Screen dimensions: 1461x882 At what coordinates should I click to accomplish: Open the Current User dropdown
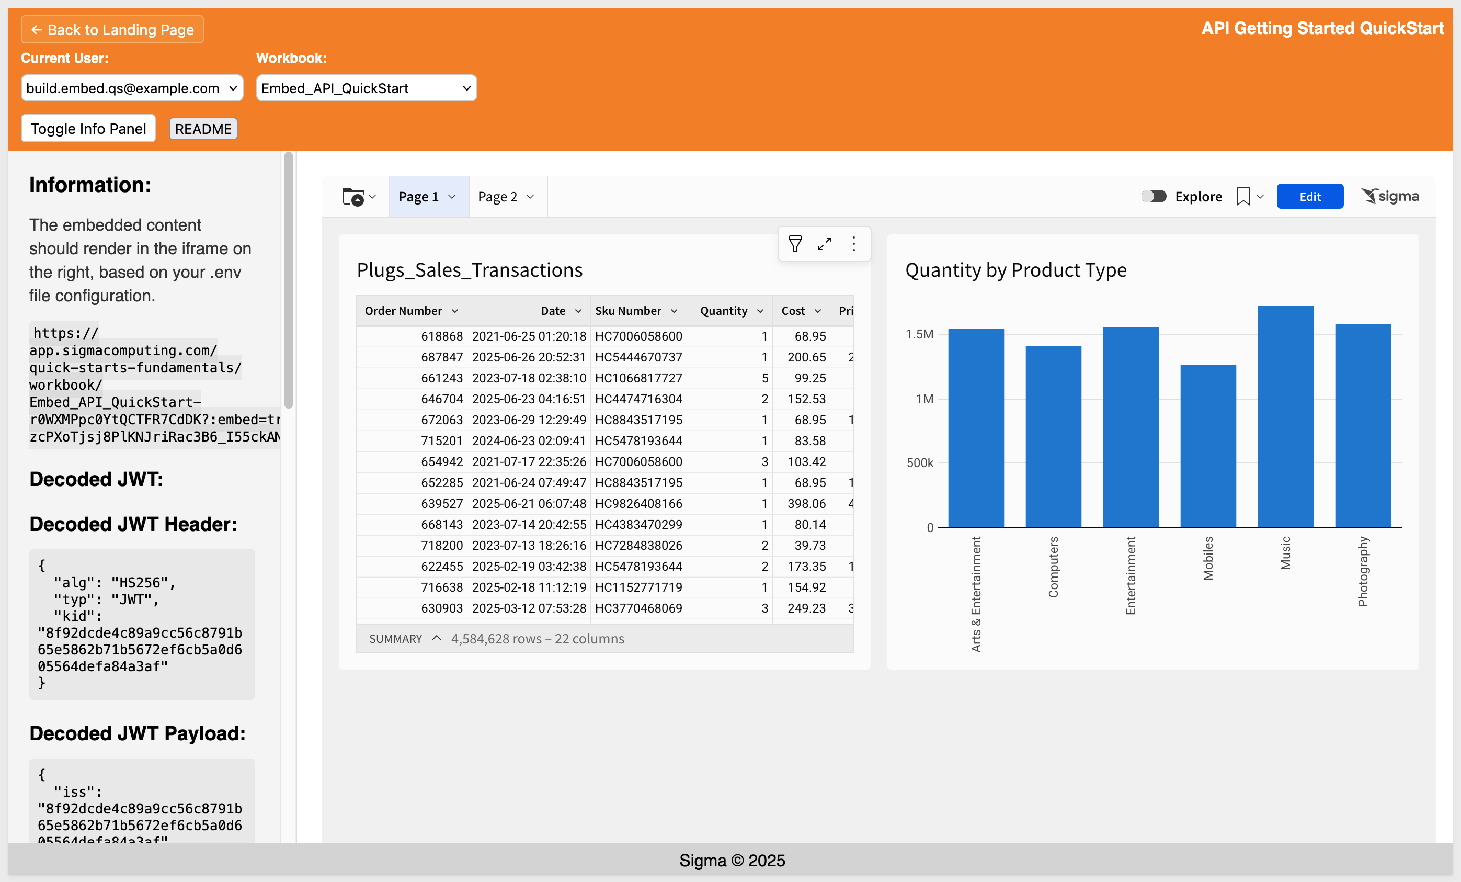coord(132,88)
